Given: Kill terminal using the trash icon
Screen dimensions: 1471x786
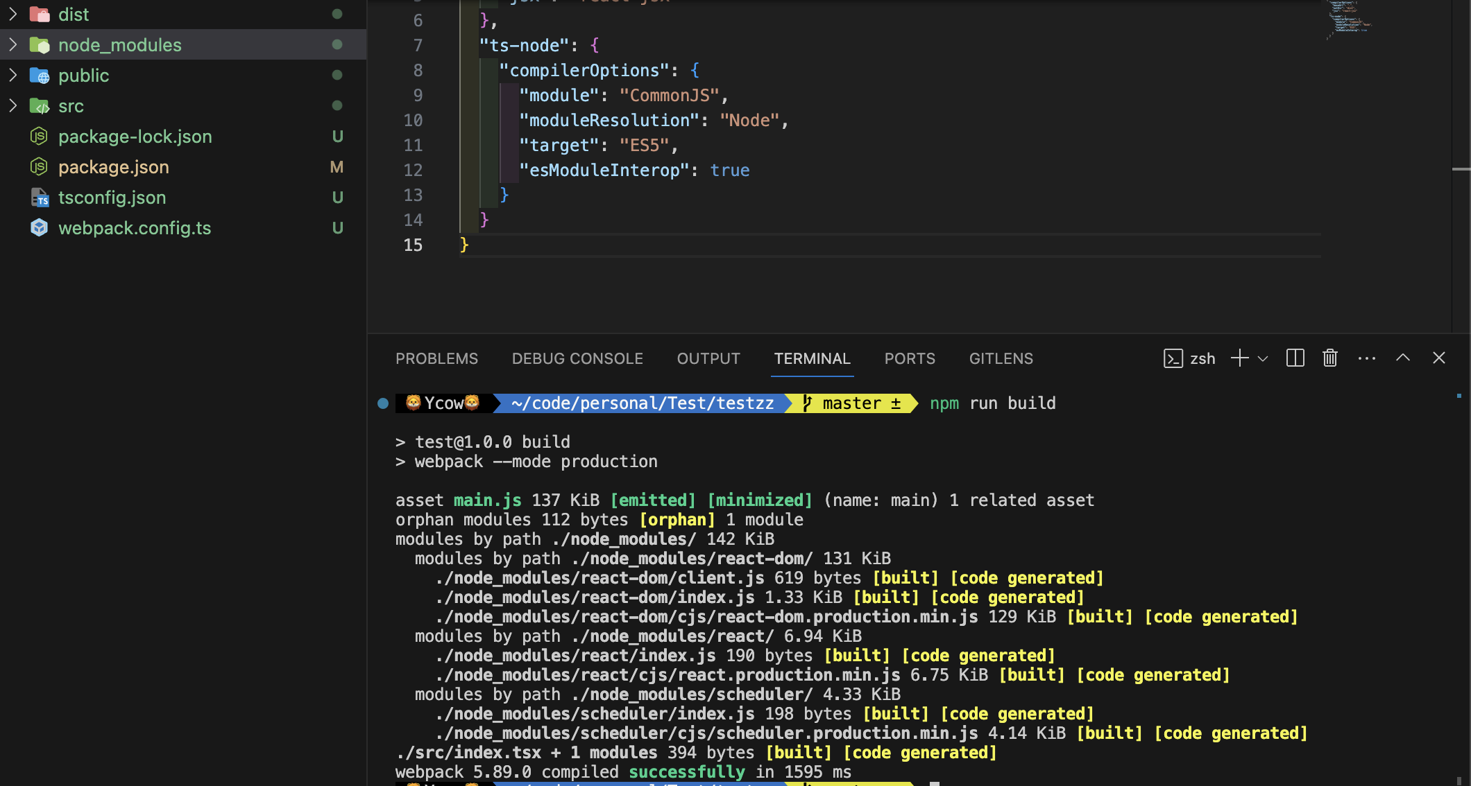Looking at the screenshot, I should tap(1329, 358).
